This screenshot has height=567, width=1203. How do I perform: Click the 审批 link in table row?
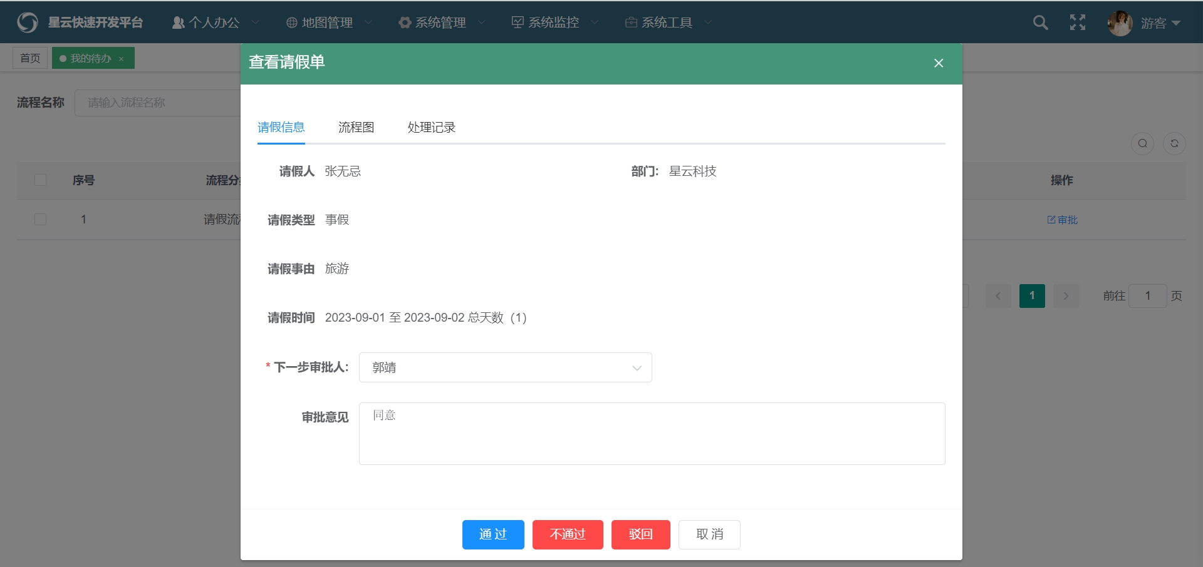tap(1063, 220)
